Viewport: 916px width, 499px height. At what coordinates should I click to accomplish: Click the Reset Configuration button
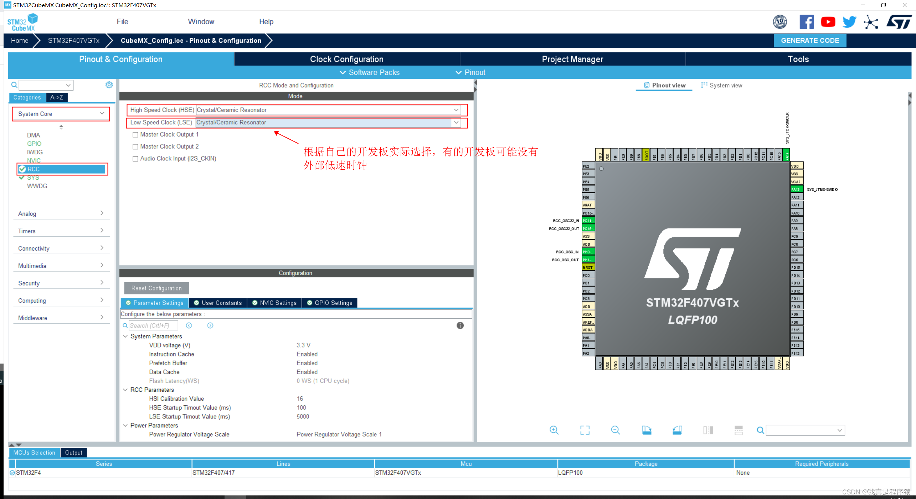[156, 288]
